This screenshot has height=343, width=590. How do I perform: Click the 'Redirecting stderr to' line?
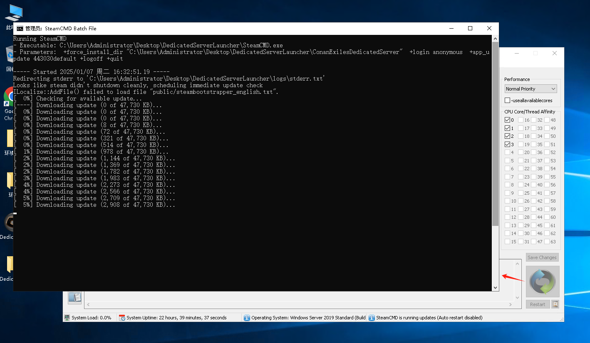coord(169,78)
